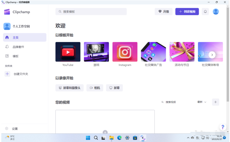Click the YouTube template label

point(68,65)
